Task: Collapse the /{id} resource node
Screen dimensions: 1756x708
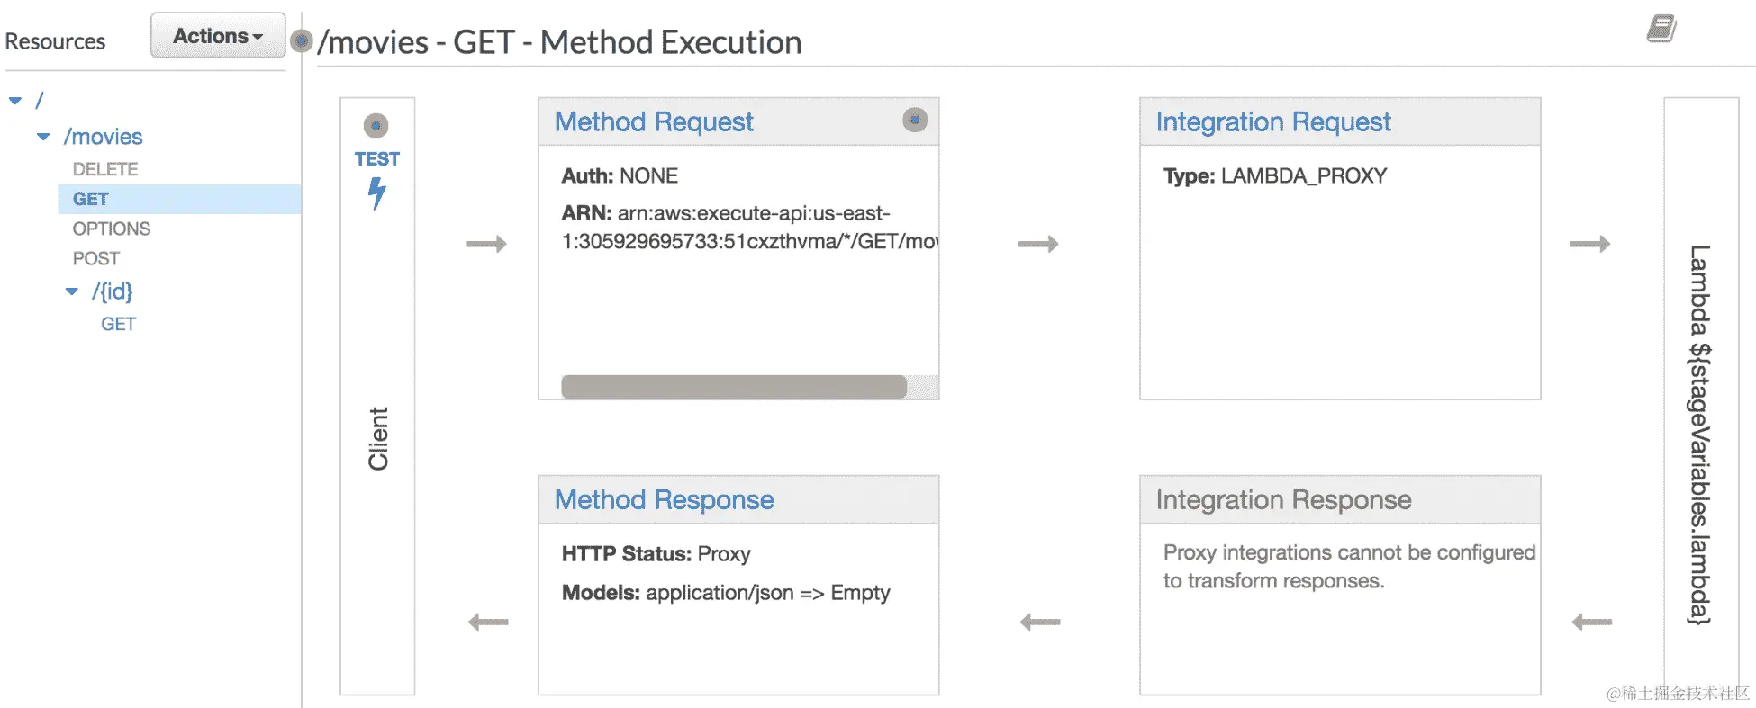Action: tap(72, 291)
